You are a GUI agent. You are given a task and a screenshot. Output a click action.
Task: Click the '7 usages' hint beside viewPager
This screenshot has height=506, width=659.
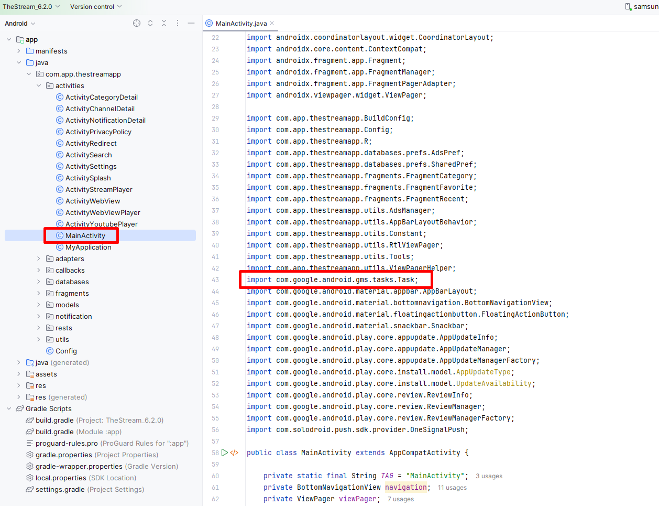pyautogui.click(x=400, y=499)
